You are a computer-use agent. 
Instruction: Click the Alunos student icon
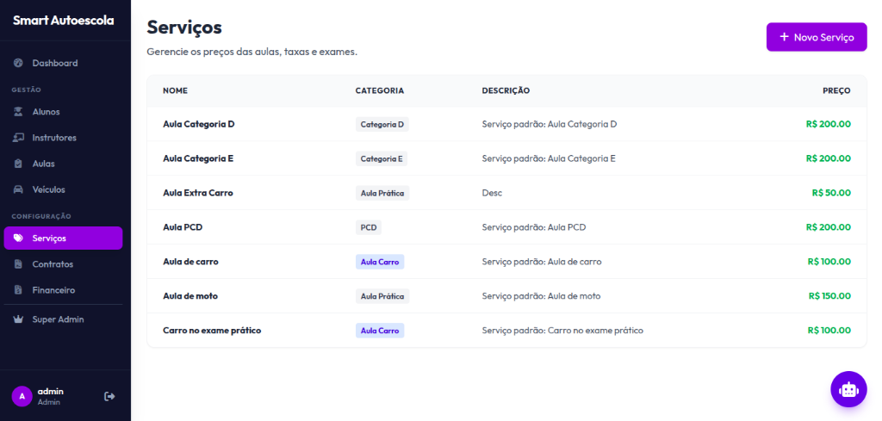click(x=18, y=112)
